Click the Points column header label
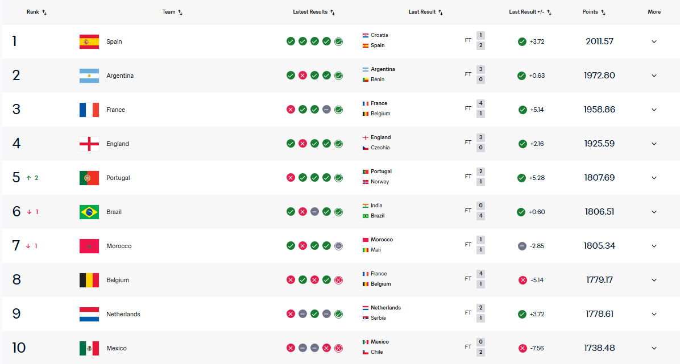Screen dimensions: 680x364 click(x=590, y=12)
